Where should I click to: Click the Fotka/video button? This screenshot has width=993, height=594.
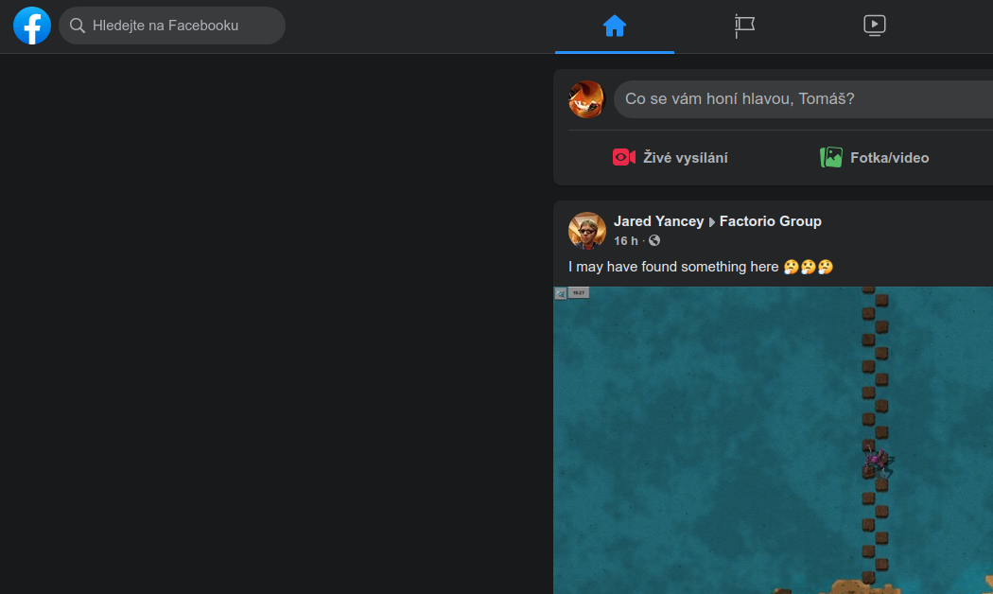874,157
